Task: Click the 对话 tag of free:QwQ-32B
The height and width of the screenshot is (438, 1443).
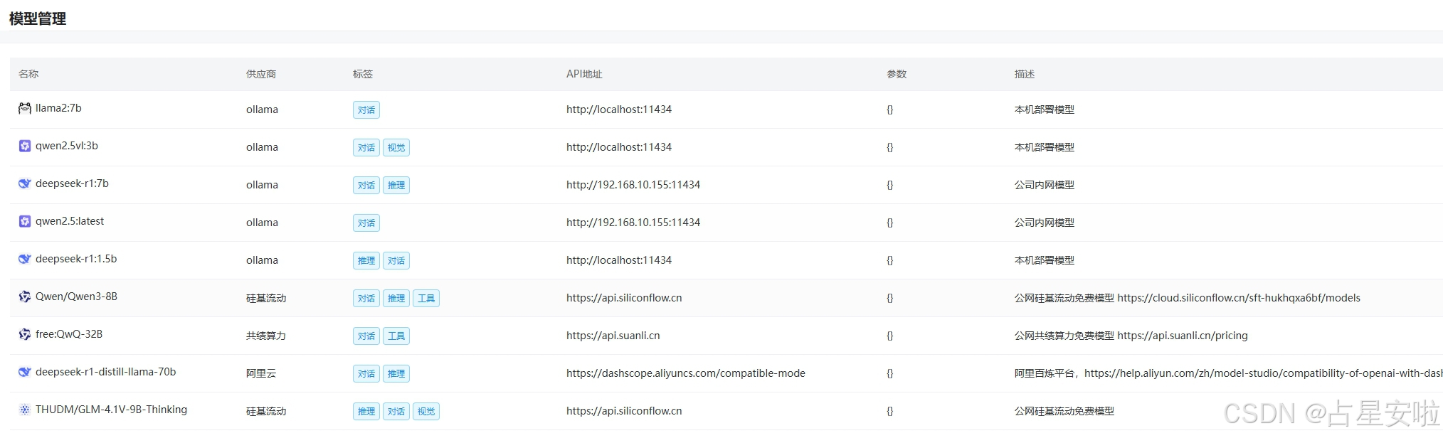Action: coord(366,336)
